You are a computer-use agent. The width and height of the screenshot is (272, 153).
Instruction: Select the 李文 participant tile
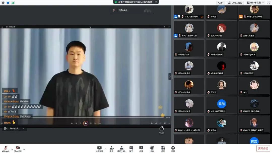[x=254, y=86]
